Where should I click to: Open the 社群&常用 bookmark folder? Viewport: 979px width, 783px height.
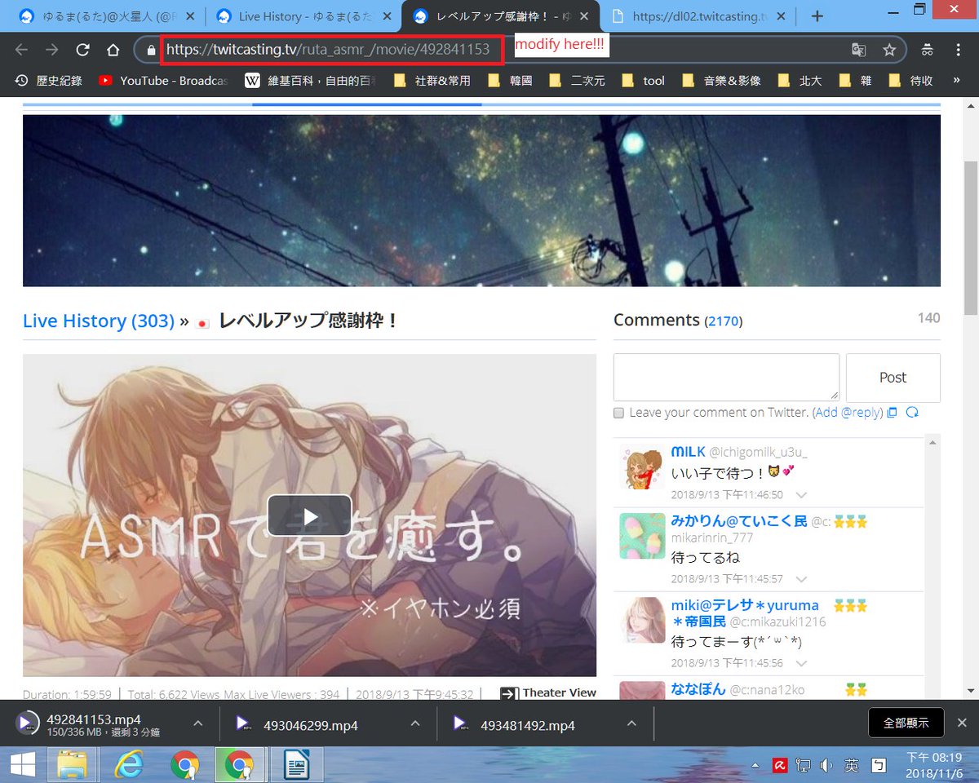432,81
